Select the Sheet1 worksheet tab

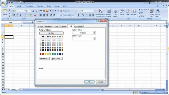tap(14, 90)
